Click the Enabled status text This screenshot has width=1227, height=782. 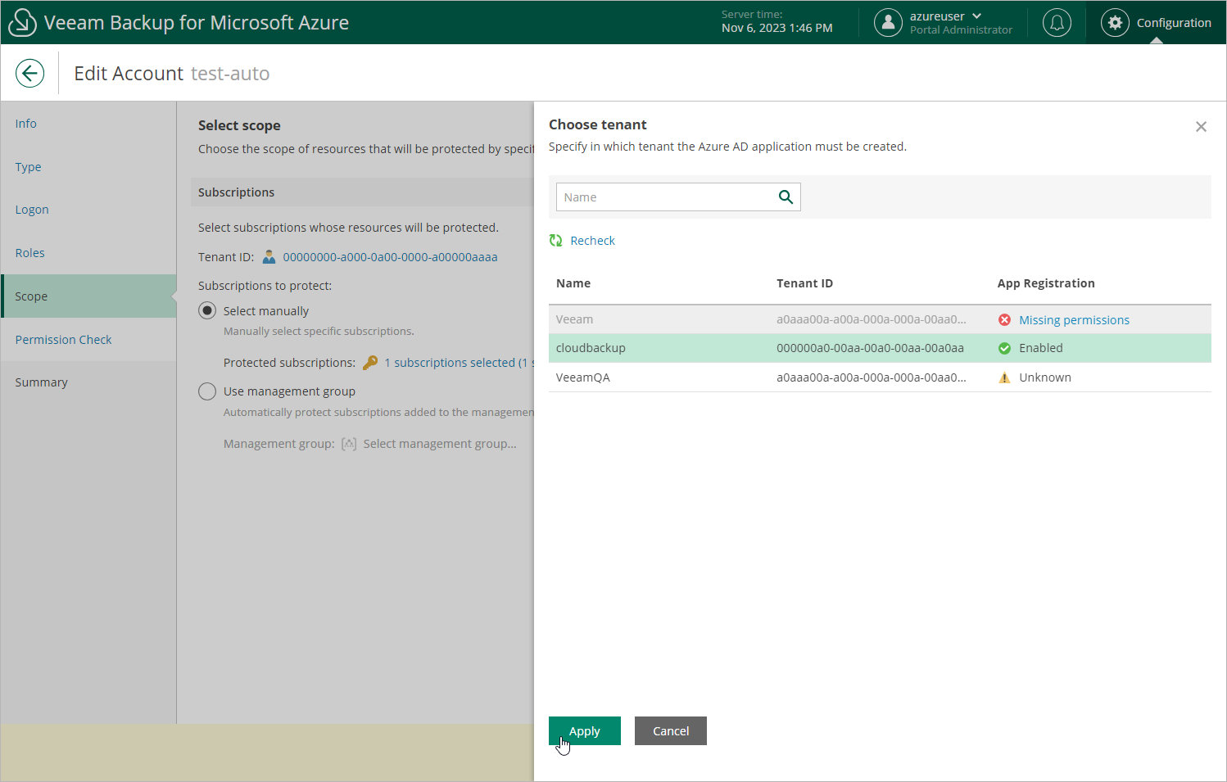tap(1041, 348)
